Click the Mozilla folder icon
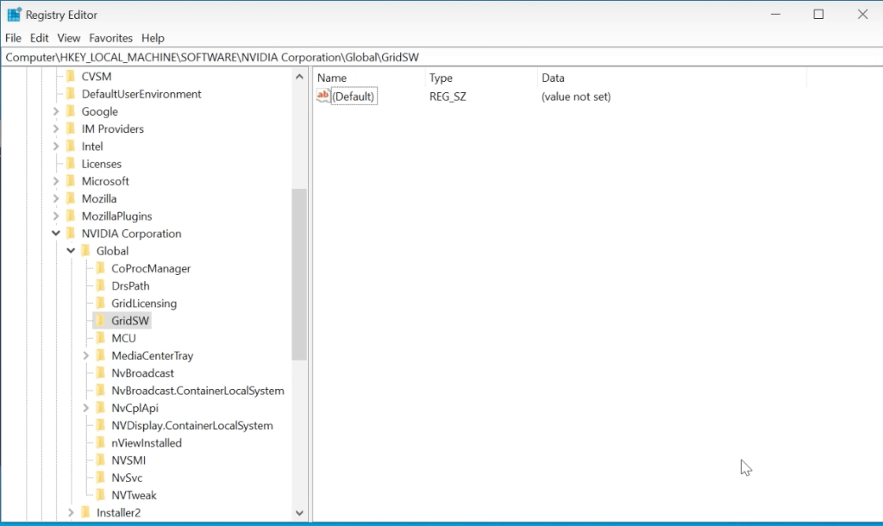 (x=71, y=198)
